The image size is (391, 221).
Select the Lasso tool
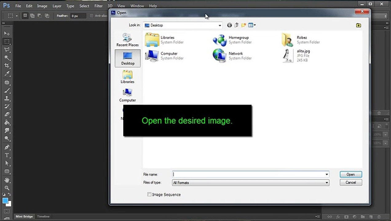(x=7, y=49)
